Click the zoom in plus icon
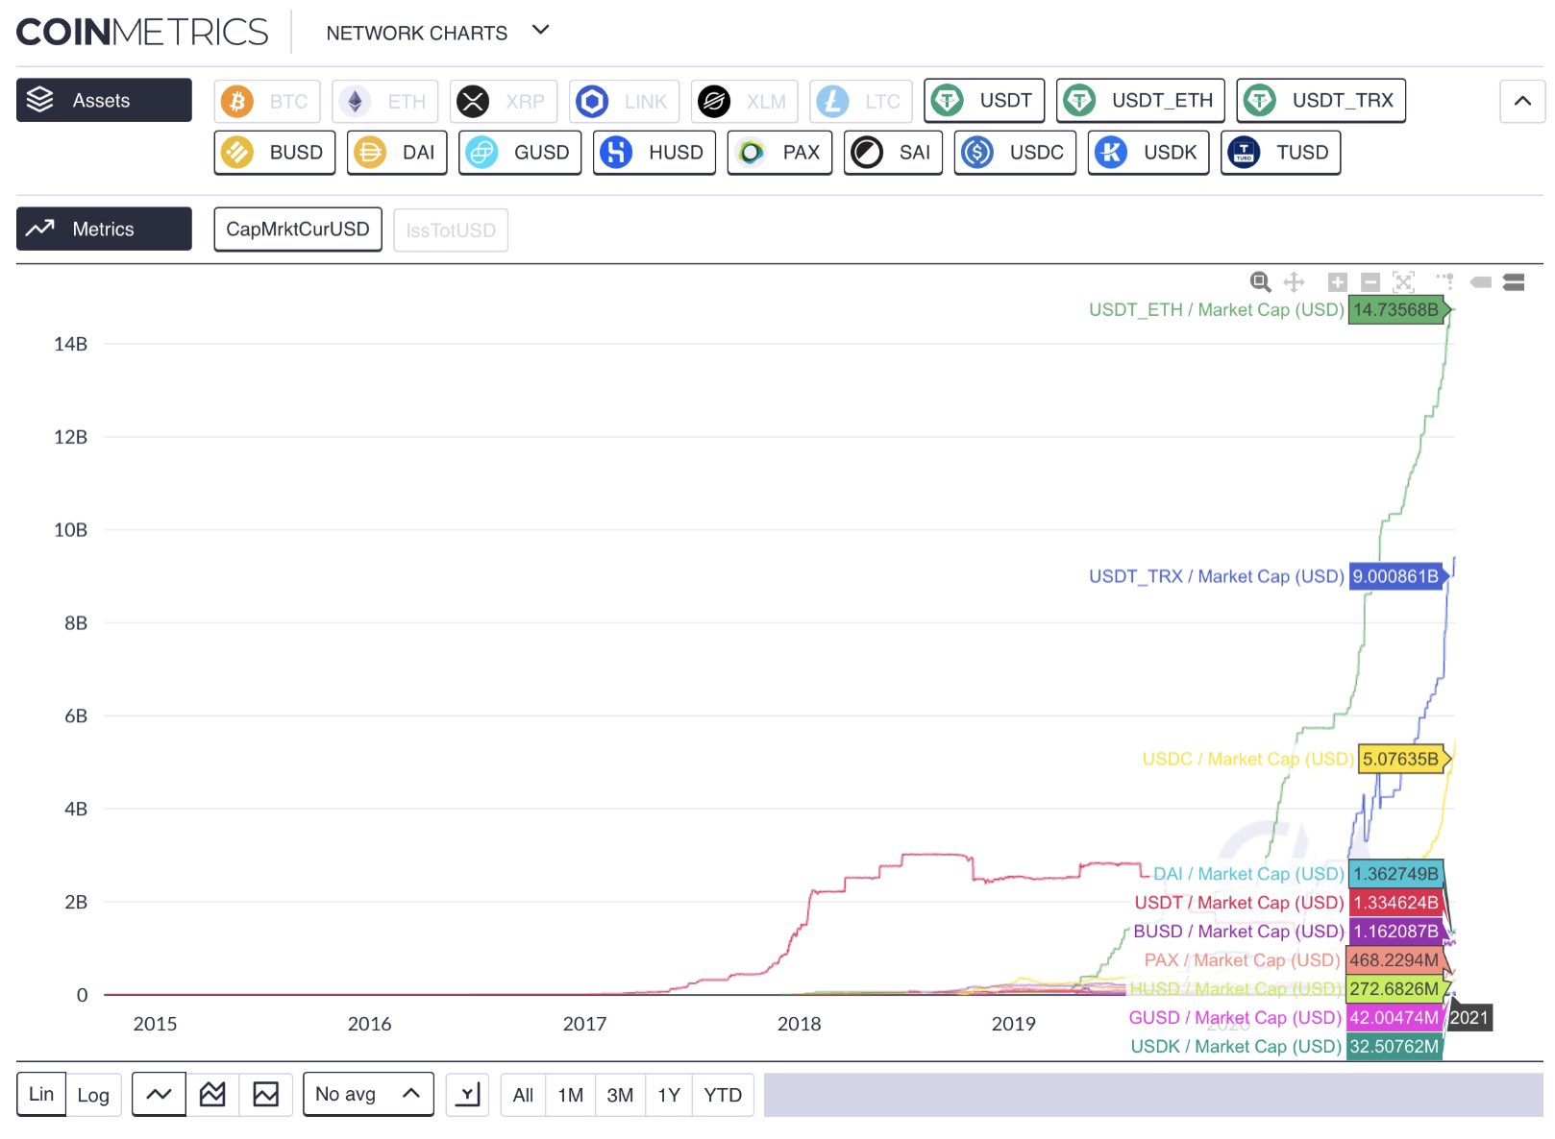Screen dimensions: 1555x1139 pos(1337,281)
